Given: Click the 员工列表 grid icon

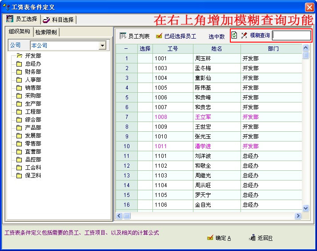Looking at the screenshot, I should point(122,36).
